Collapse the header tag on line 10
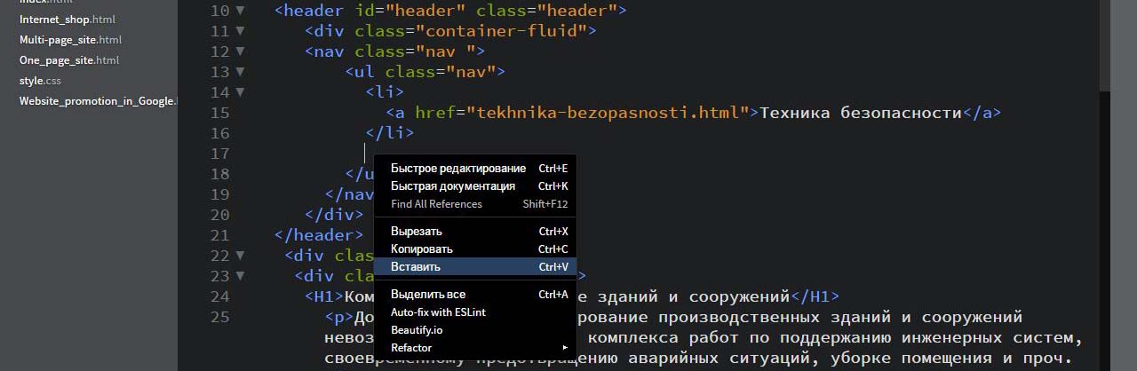The width and height of the screenshot is (1137, 371). point(240,12)
